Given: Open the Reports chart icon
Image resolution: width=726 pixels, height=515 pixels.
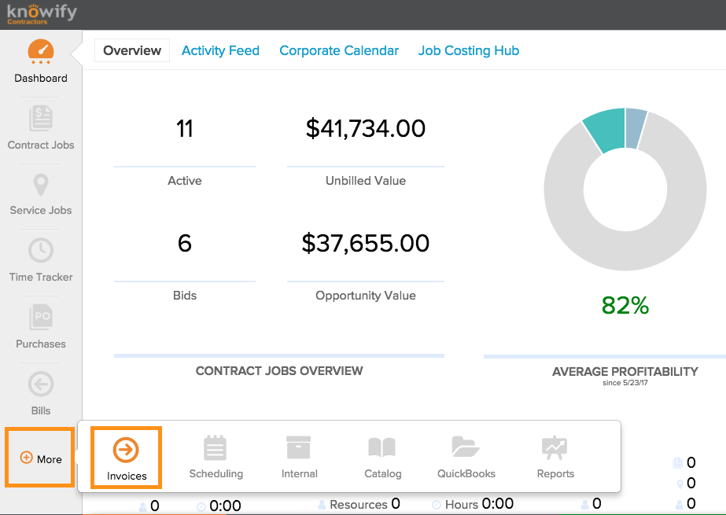Looking at the screenshot, I should pos(555,447).
